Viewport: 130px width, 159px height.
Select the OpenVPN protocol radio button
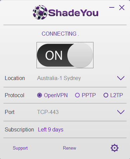(x=40, y=95)
